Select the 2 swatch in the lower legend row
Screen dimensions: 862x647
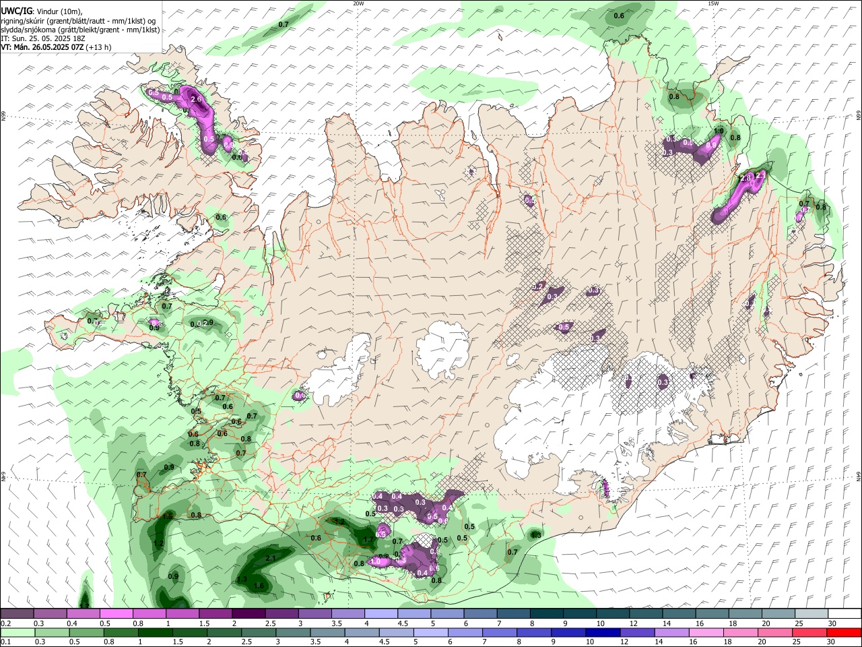coord(224,632)
